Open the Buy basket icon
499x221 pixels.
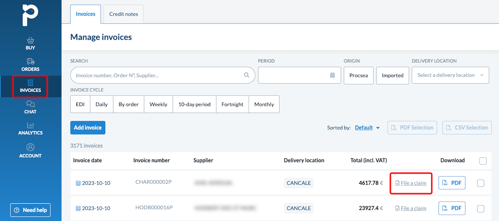30,40
